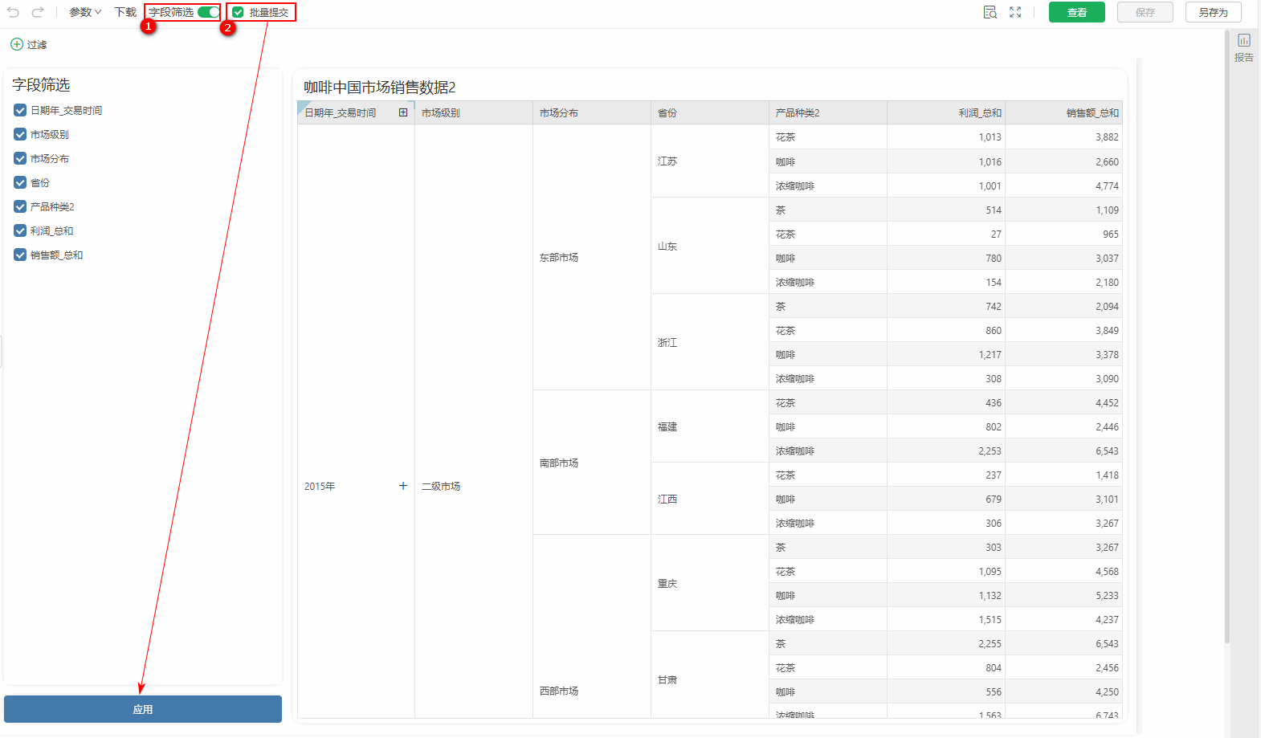Select the 东部市场 cell
Screen dimensions: 1261x738
coord(592,257)
